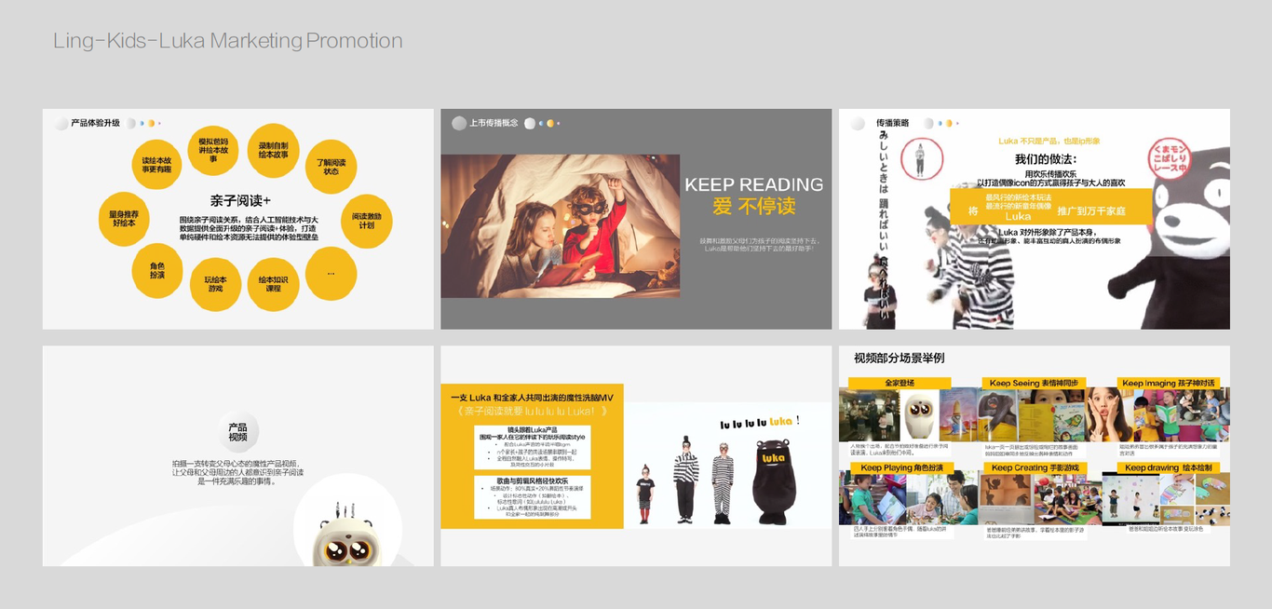Click the '推广到万千家庭' text in yellow banner
Screen dimensions: 1272x609
click(1091, 211)
